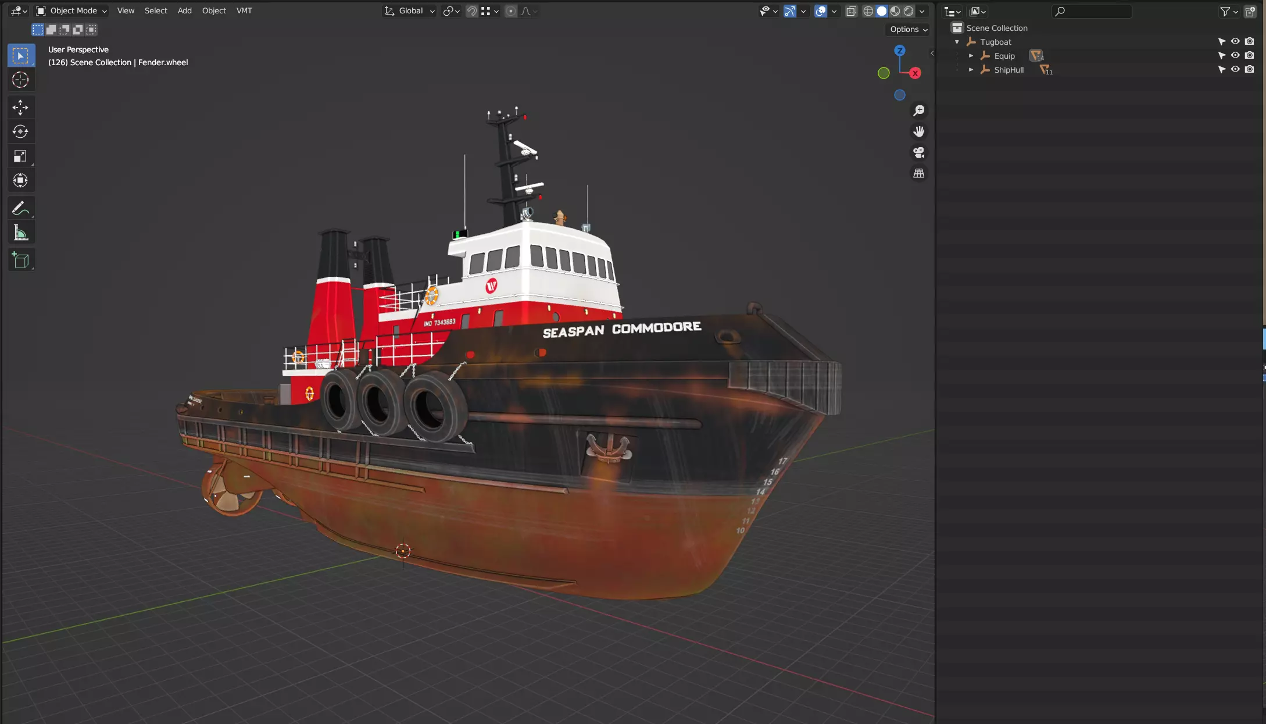Toggle camera view icon
This screenshot has width=1266, height=724.
point(919,152)
